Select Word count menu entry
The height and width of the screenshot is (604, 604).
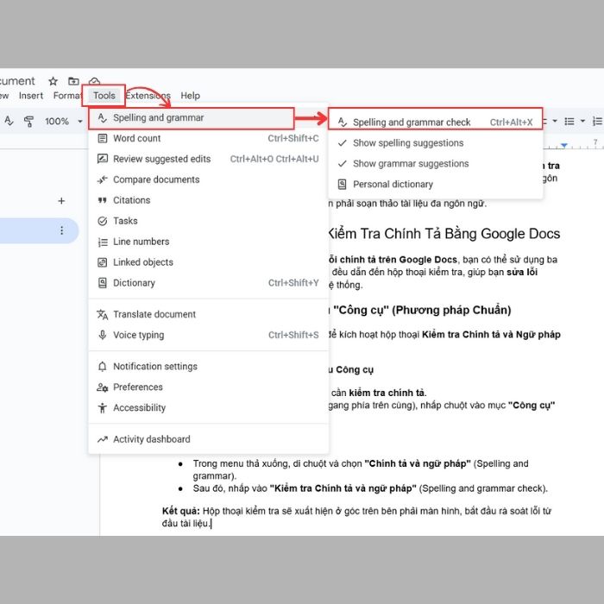pos(208,138)
